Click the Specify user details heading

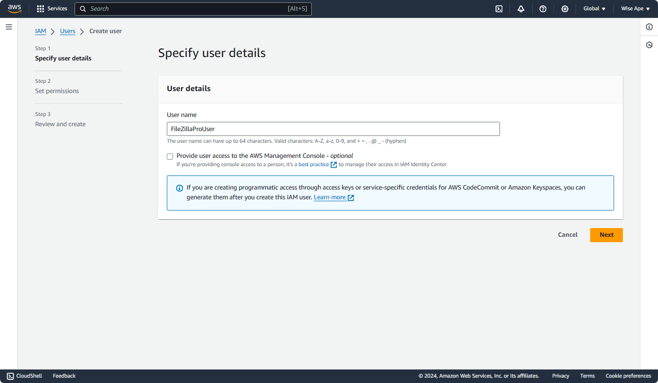click(212, 53)
